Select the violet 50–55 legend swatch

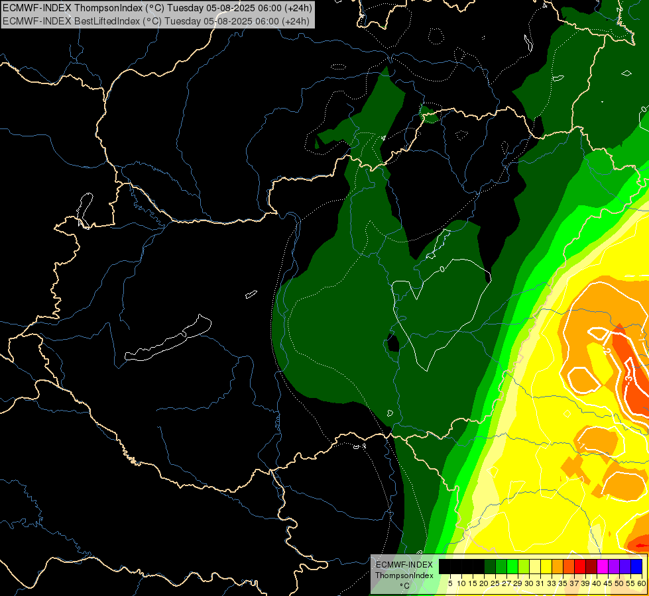coord(625,567)
